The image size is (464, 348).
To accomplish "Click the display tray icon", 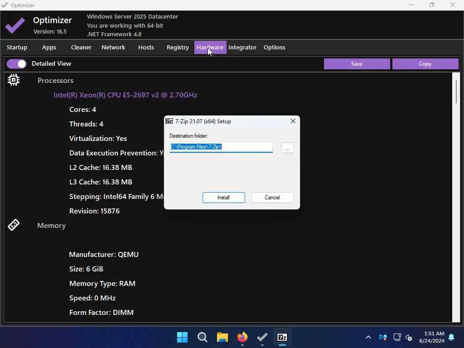I will click(x=397, y=337).
